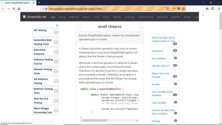Viewport: 222px width, 125px height.
Task: Open the Website Testing Tools ad arrow
Action: pos(56,71)
